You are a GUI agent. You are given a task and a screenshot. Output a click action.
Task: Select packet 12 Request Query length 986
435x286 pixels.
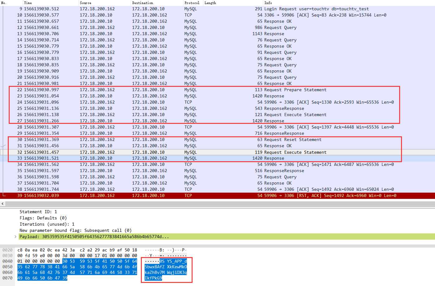pos(217,27)
